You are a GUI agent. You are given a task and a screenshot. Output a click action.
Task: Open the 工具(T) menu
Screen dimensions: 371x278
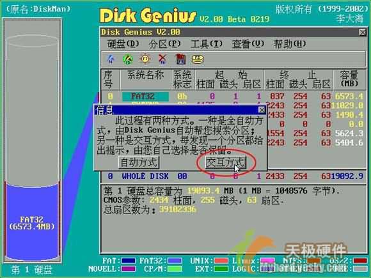tap(207, 44)
